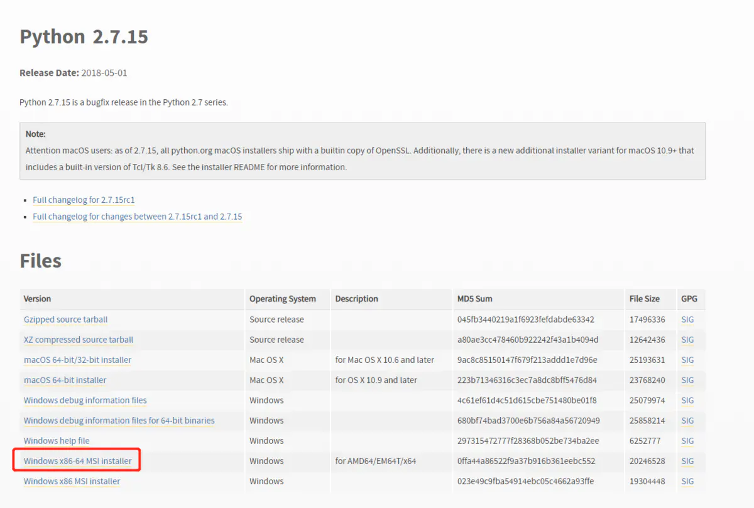This screenshot has width=754, height=508.
Task: Select MD5 sum a80ae3cc478460b922242f43a1b4094d
Action: pyautogui.click(x=528, y=340)
